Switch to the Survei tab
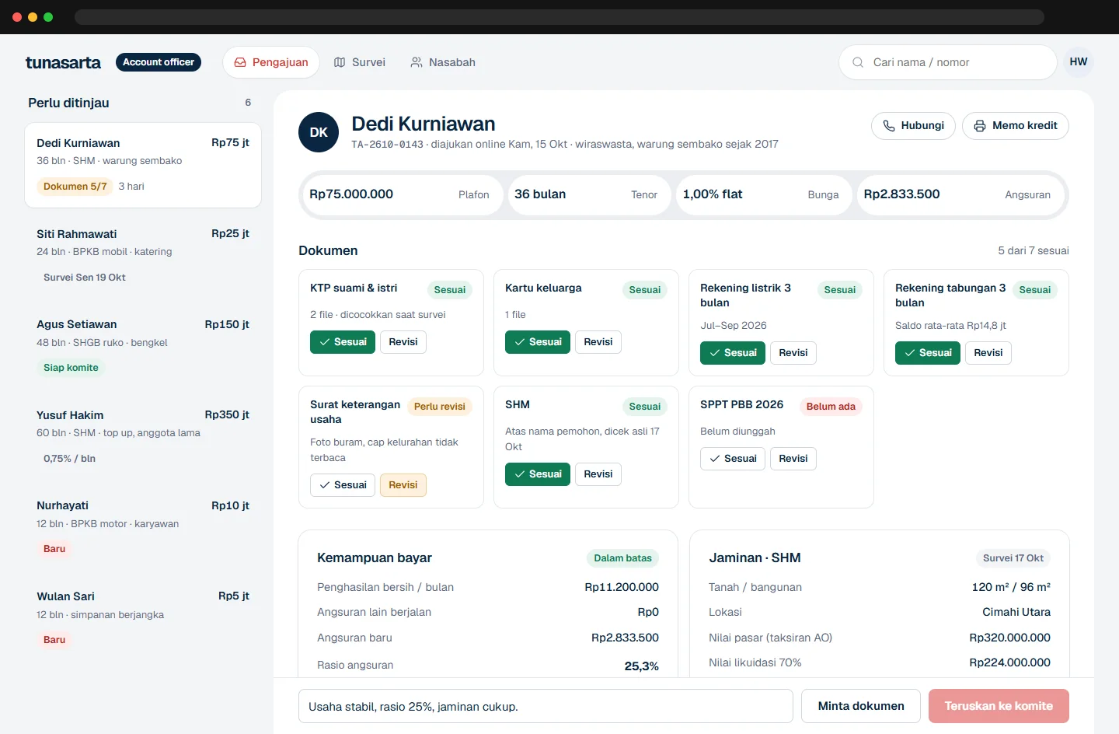 (x=359, y=62)
